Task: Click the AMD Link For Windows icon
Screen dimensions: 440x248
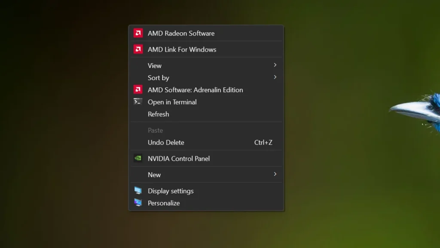Action: coord(138,49)
